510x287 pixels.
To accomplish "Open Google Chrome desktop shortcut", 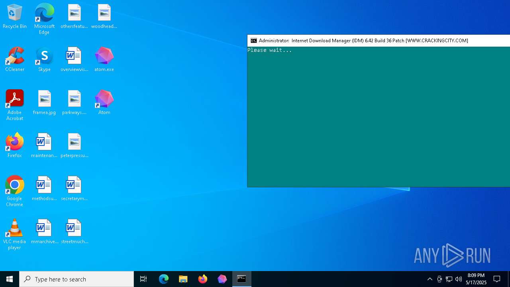I will point(15,191).
